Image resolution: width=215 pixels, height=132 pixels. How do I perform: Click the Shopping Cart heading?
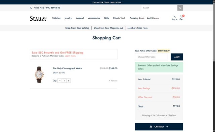106,38
